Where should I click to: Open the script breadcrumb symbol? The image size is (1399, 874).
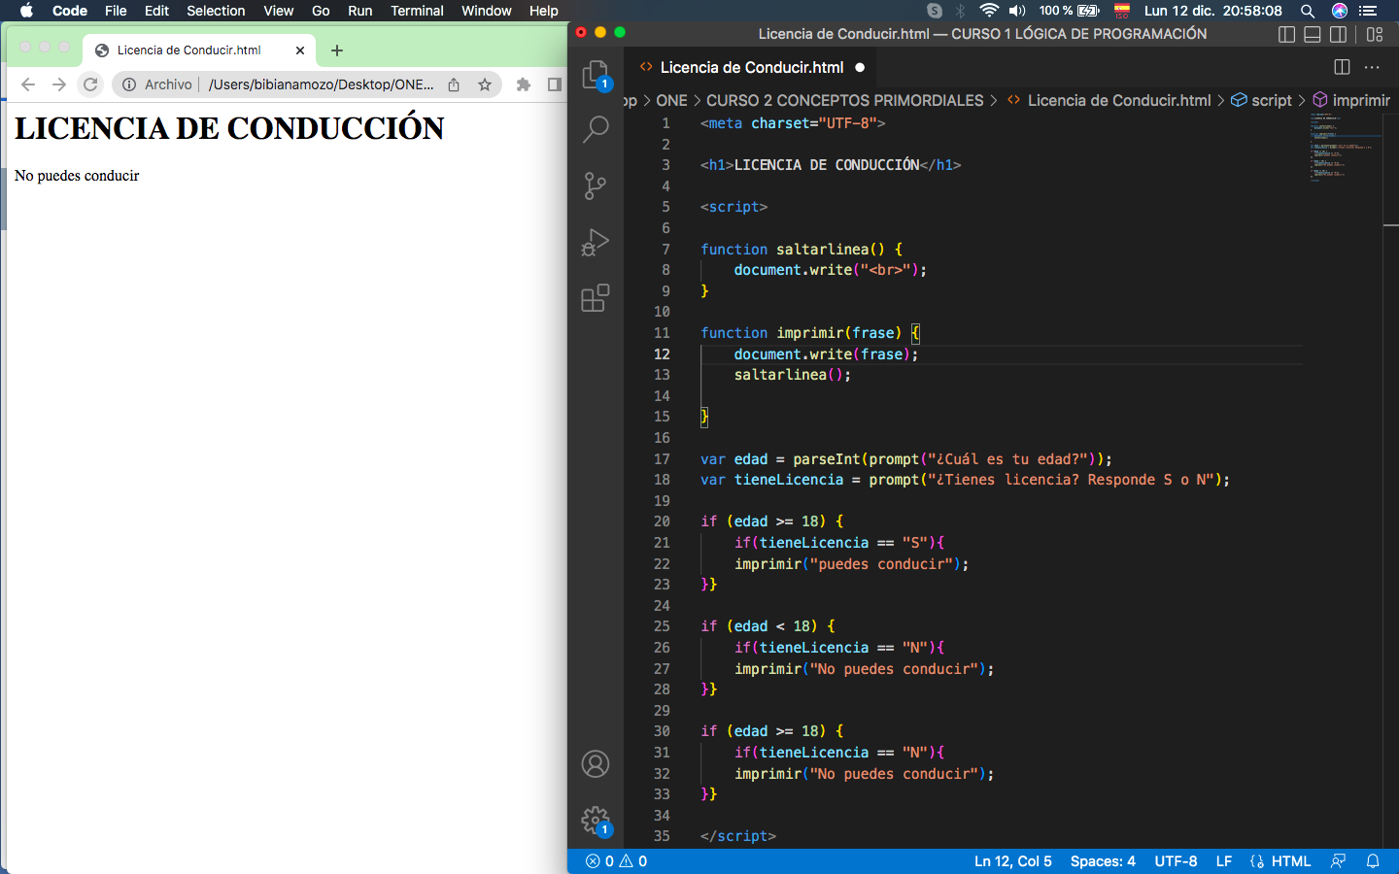point(1271,100)
